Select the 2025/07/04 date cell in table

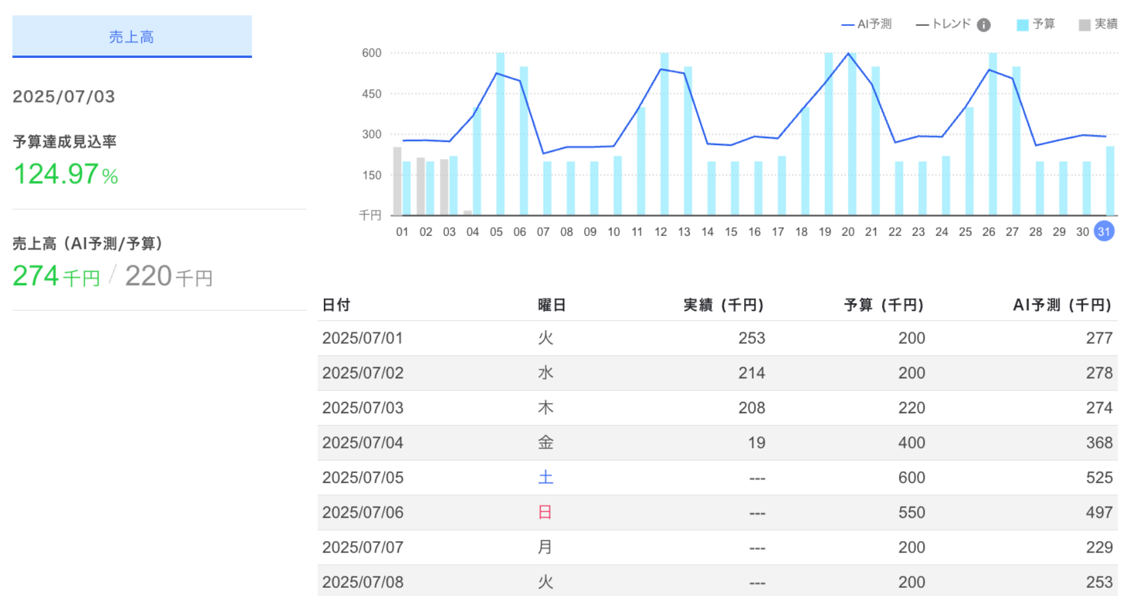point(363,443)
